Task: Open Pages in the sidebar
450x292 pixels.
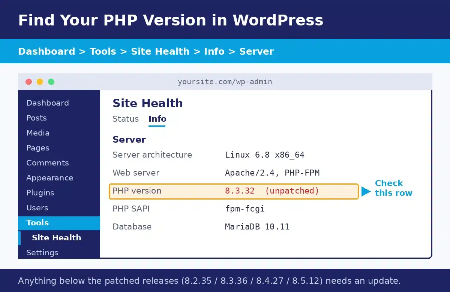Action: pyautogui.click(x=38, y=148)
